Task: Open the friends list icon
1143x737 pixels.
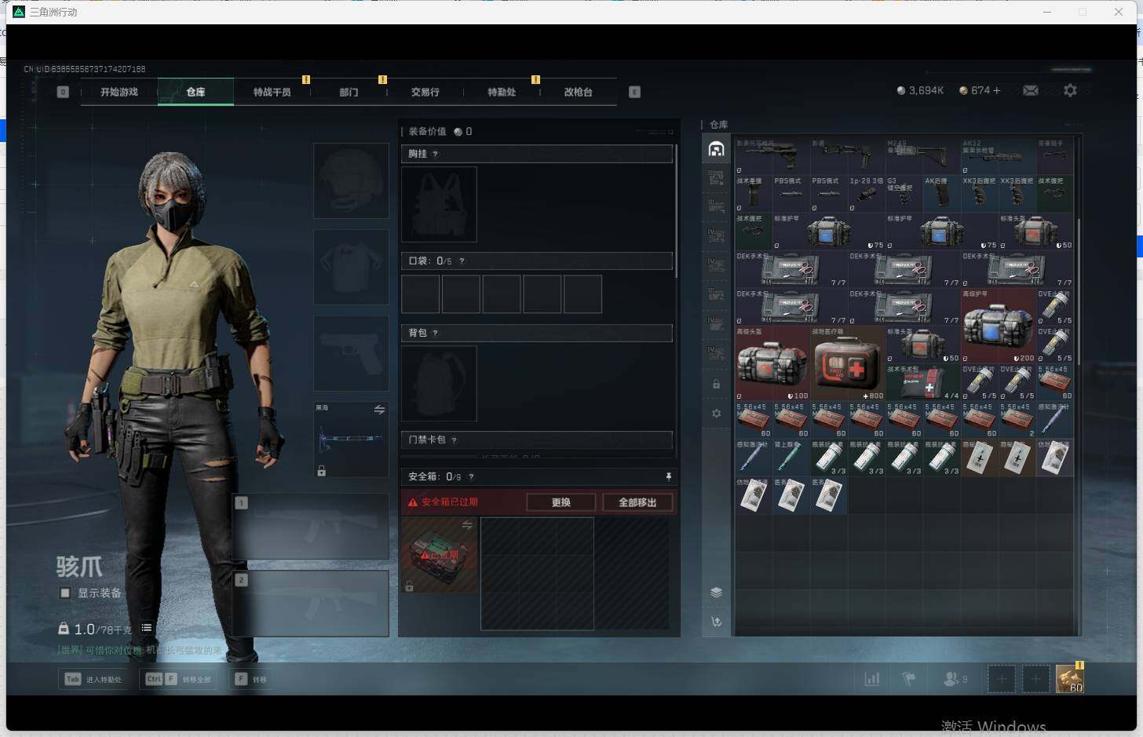Action: pyautogui.click(x=955, y=679)
